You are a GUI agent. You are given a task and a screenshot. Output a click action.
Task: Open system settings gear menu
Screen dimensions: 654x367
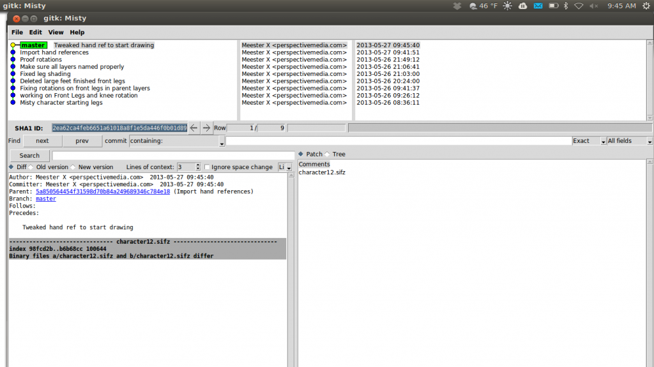tap(646, 6)
